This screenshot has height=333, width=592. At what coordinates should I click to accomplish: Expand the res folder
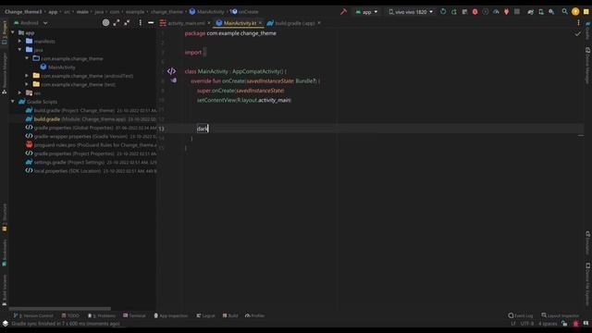click(x=19, y=92)
